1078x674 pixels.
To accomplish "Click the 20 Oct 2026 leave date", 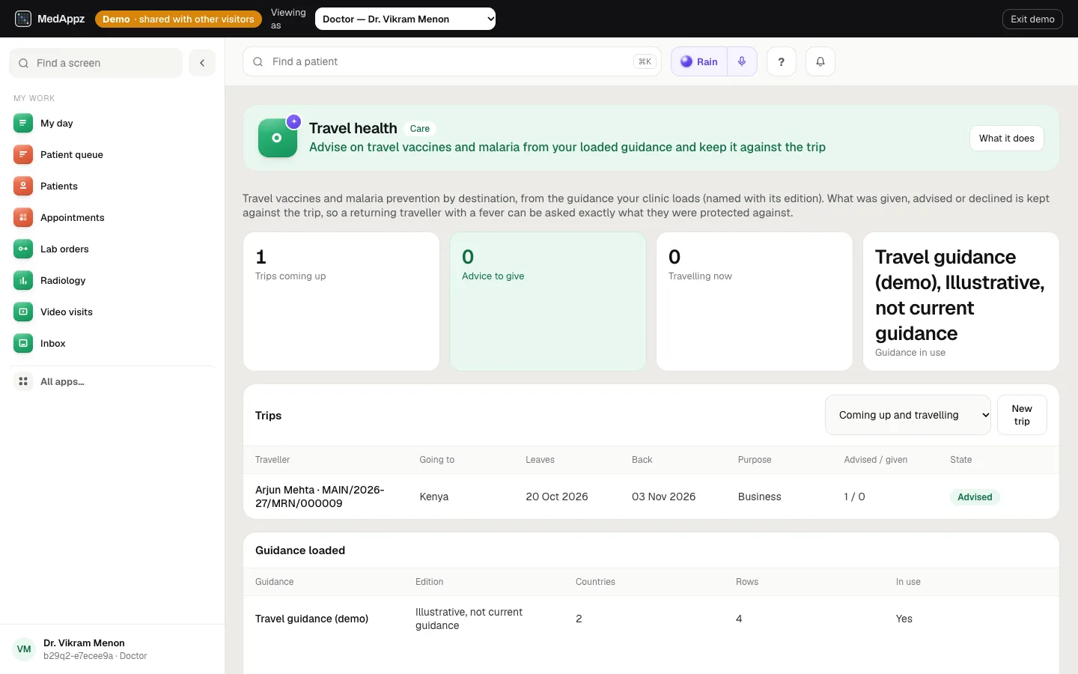I will 557,497.
